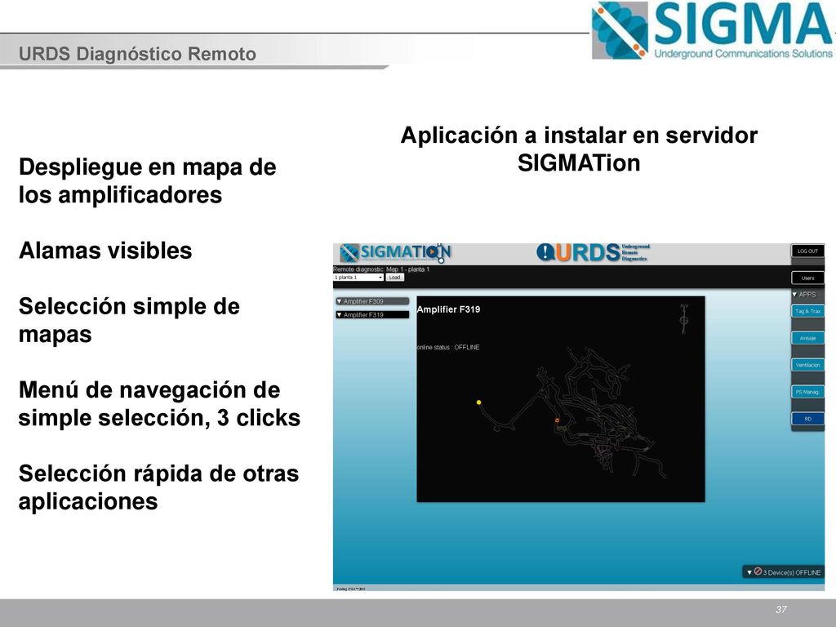836x627 pixels.
Task: Open the Tag & Trax app
Action: [x=807, y=311]
